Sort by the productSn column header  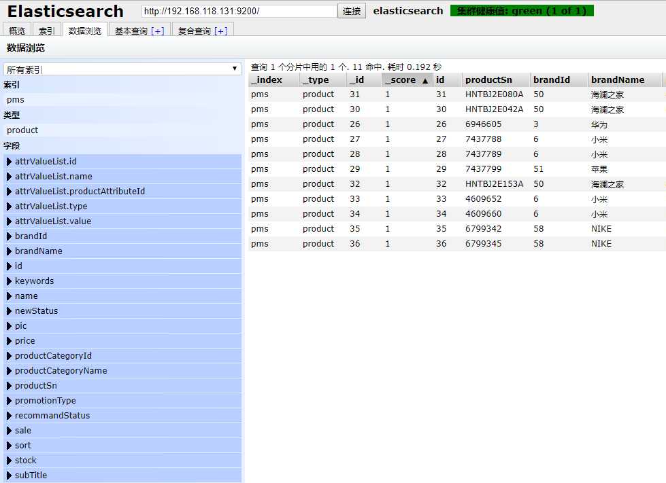pyautogui.click(x=496, y=79)
